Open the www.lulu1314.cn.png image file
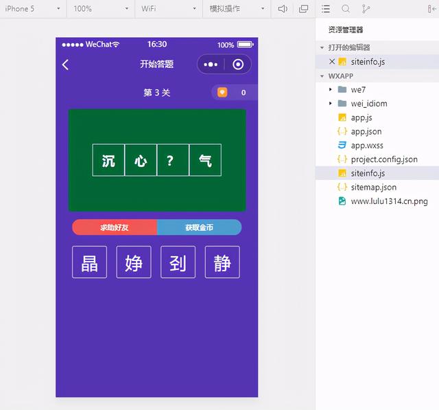Viewport: 439px width, 410px height. tap(390, 201)
